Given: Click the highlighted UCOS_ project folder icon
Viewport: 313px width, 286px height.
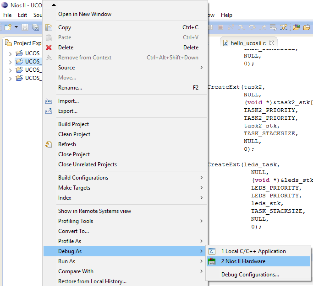Looking at the screenshot, I should tap(19, 62).
